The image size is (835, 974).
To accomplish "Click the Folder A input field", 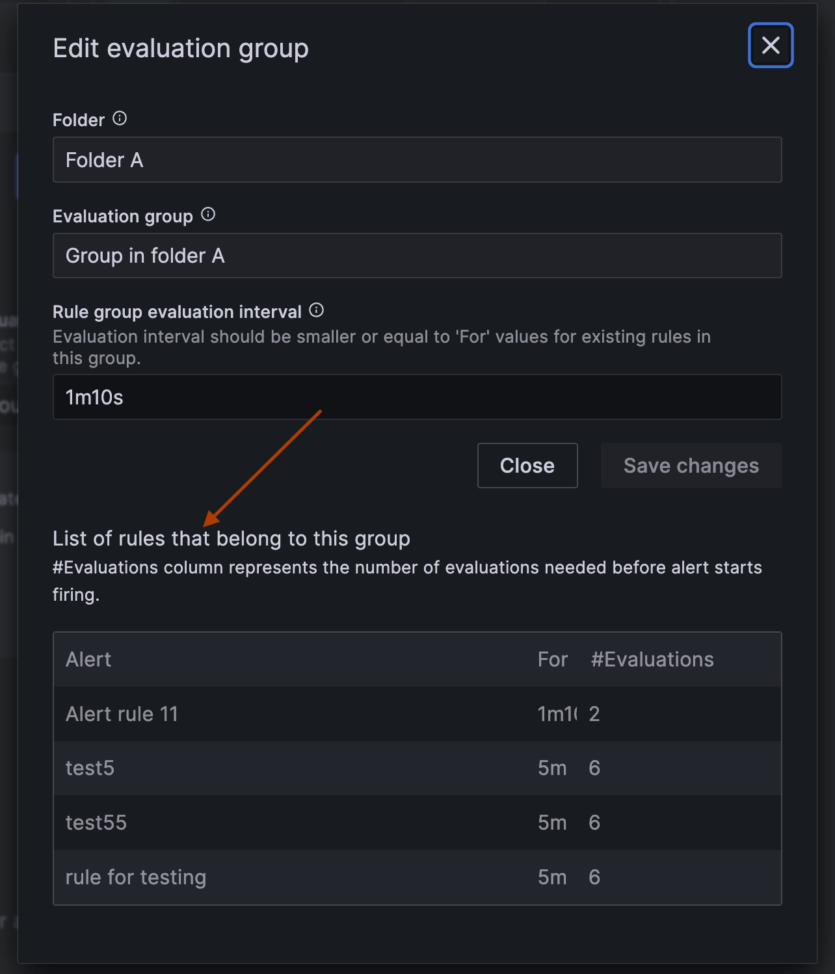I will [x=417, y=160].
